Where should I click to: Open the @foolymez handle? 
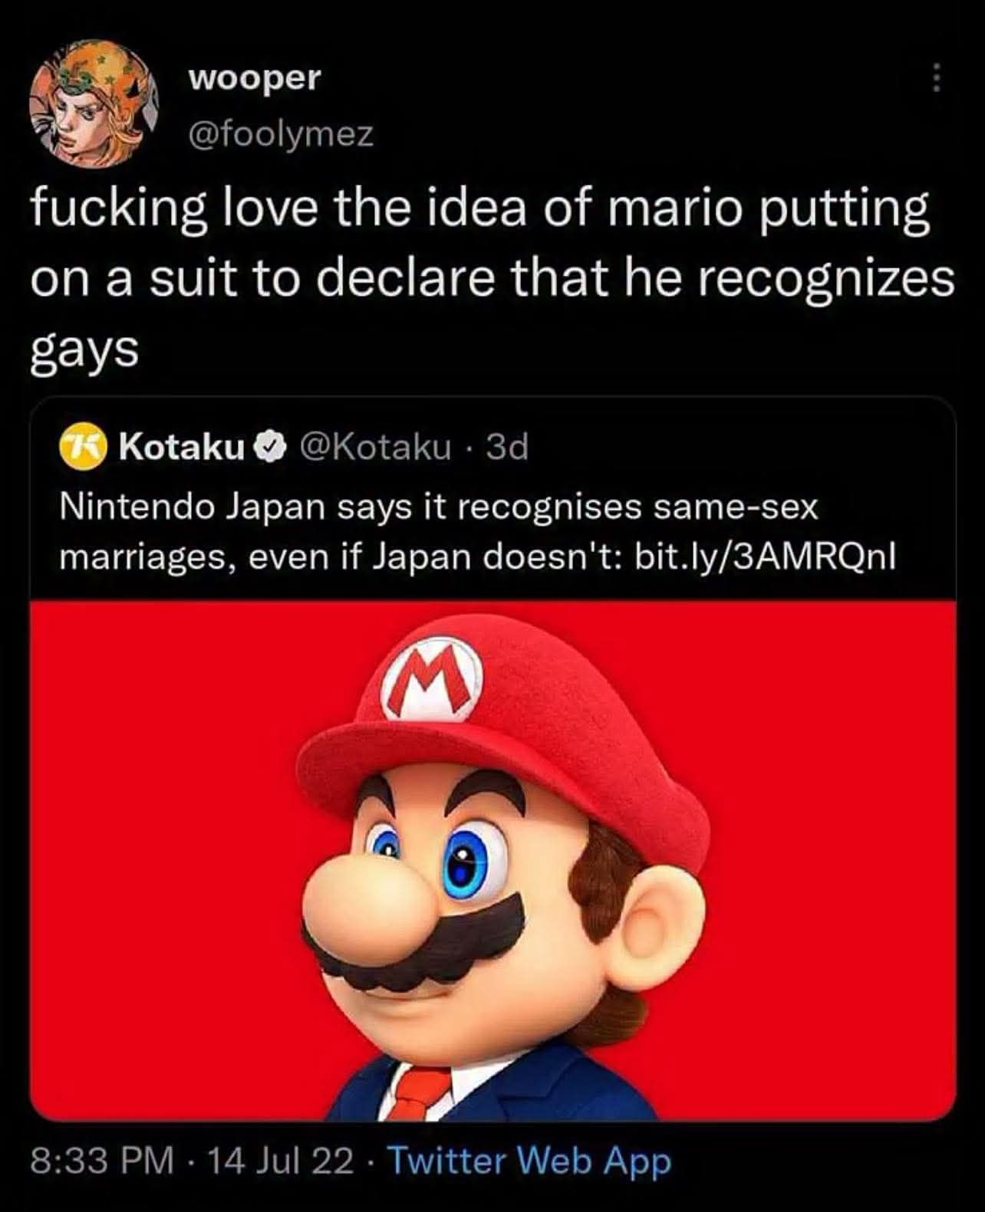pos(282,134)
